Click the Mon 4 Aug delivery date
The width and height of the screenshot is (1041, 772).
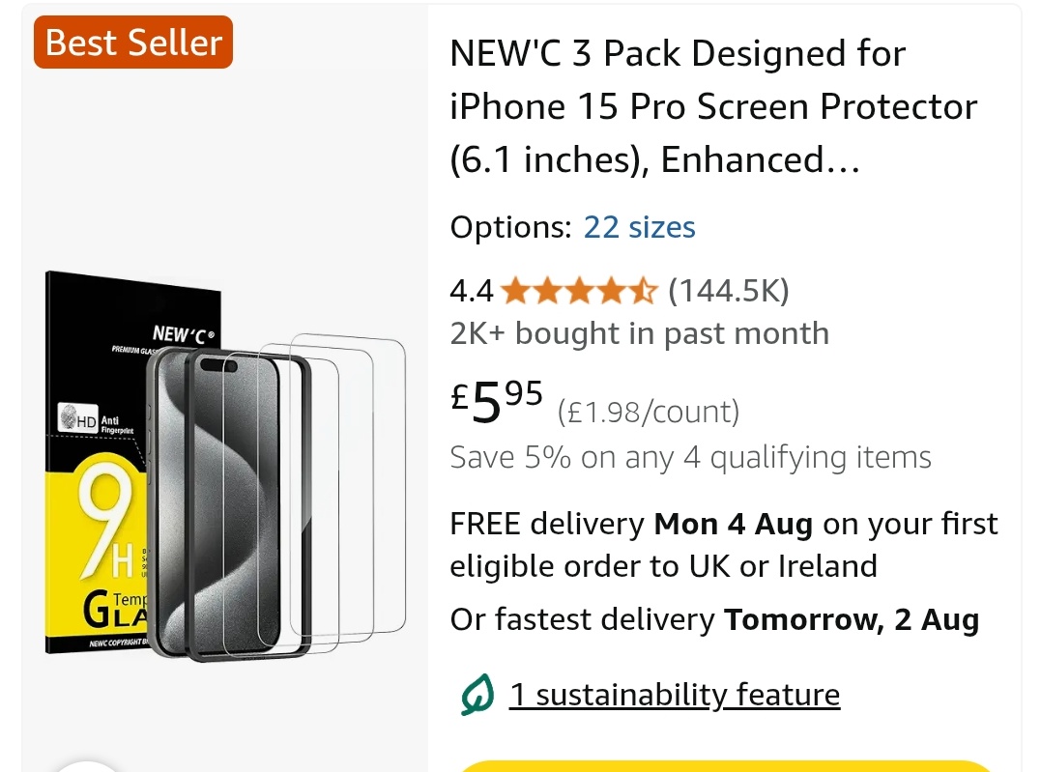(733, 525)
